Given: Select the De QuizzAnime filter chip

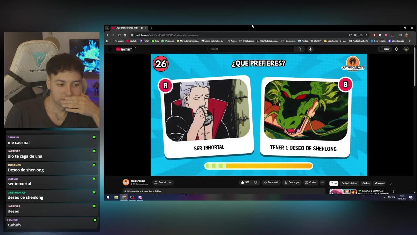Looking at the screenshot, I should tap(349, 183).
